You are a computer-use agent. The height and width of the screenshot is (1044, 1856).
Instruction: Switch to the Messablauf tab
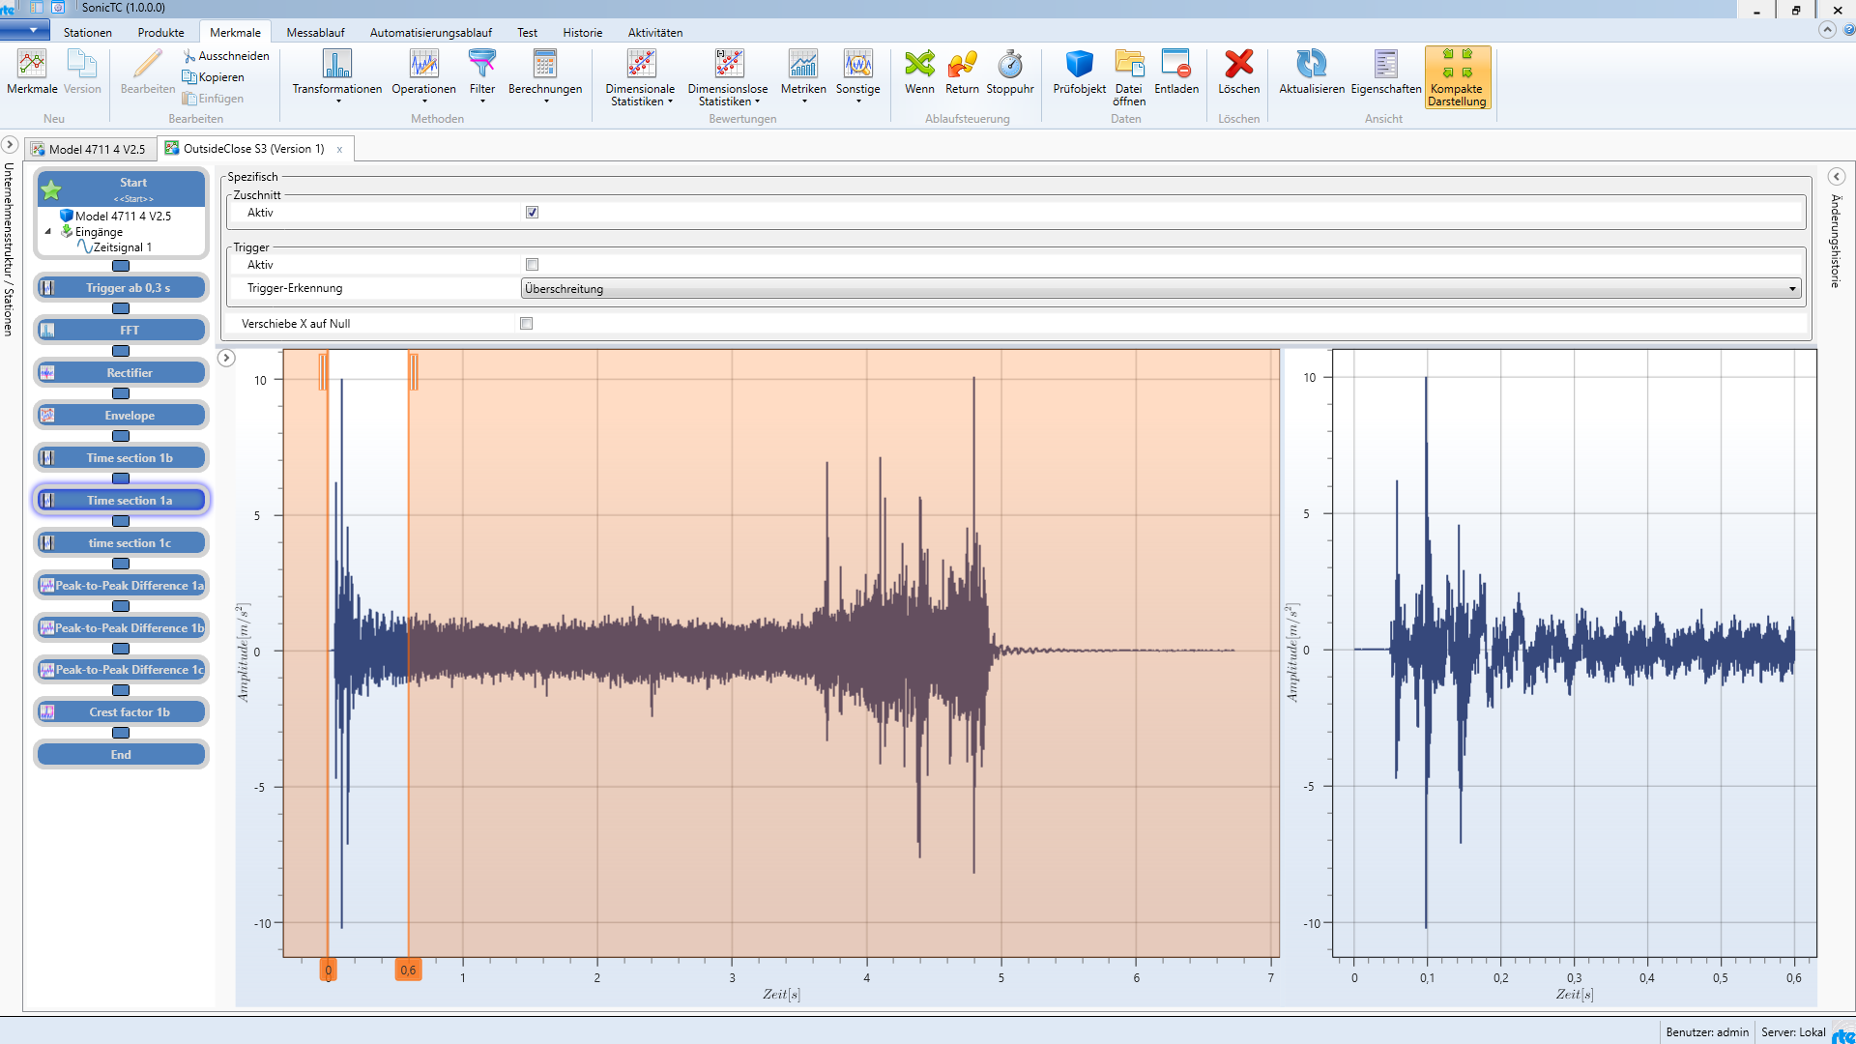(x=315, y=32)
